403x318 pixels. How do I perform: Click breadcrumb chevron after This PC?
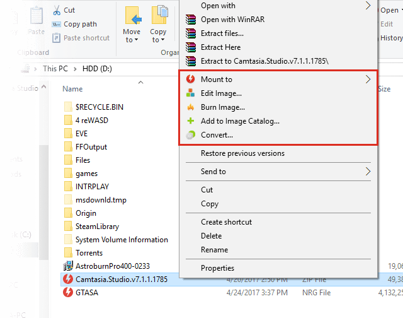coord(75,69)
